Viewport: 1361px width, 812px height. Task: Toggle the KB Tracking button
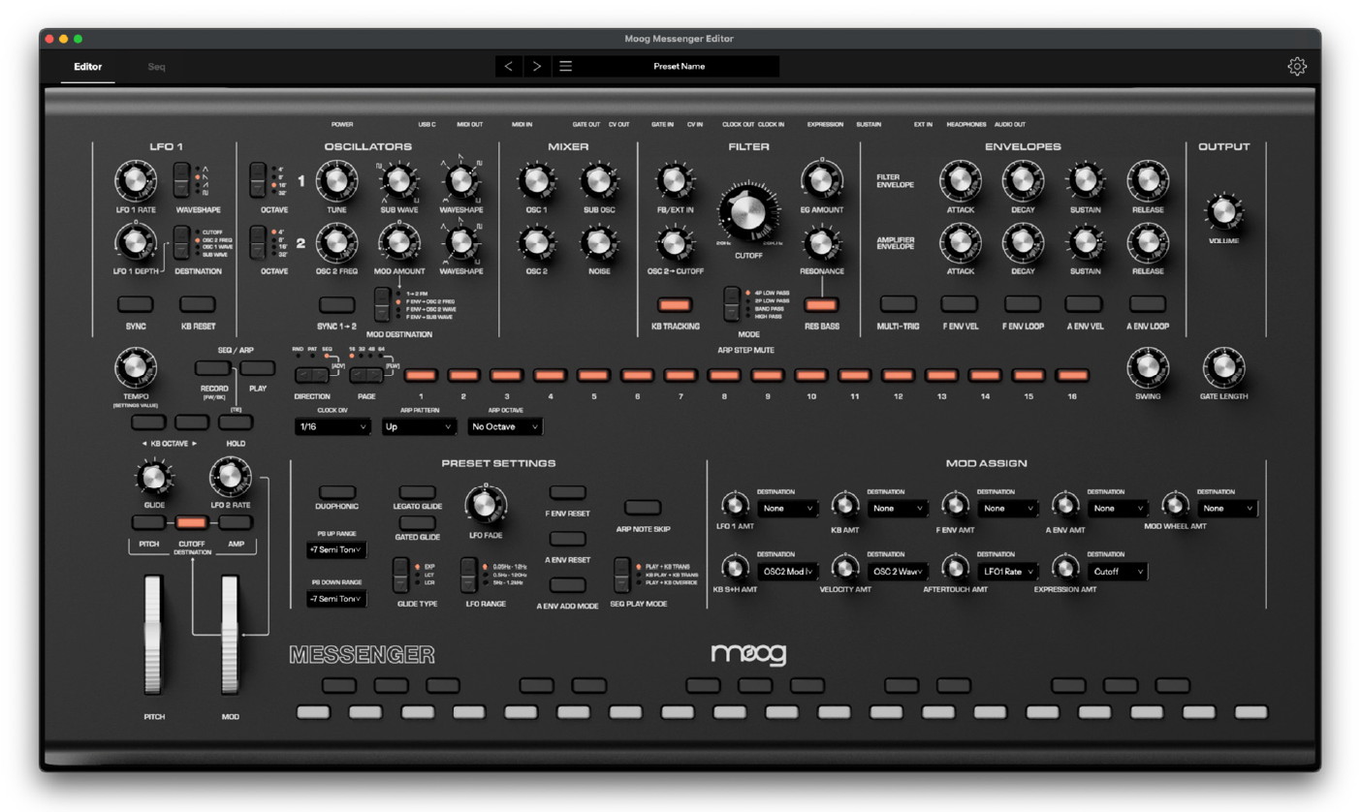click(674, 305)
